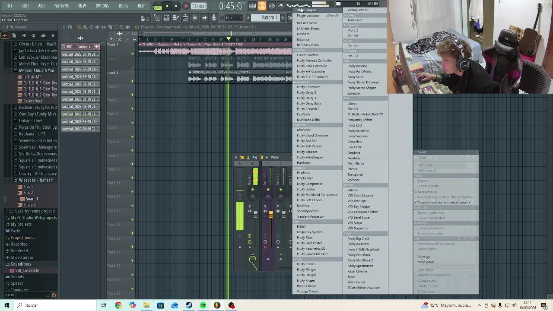Adjust Insert 1 pan knob
Viewport: 553px width, 311px height.
click(268, 198)
